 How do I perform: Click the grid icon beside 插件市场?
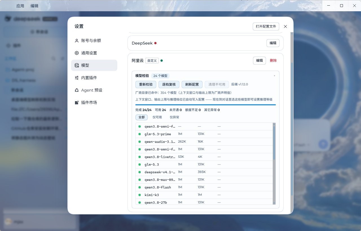point(76,103)
